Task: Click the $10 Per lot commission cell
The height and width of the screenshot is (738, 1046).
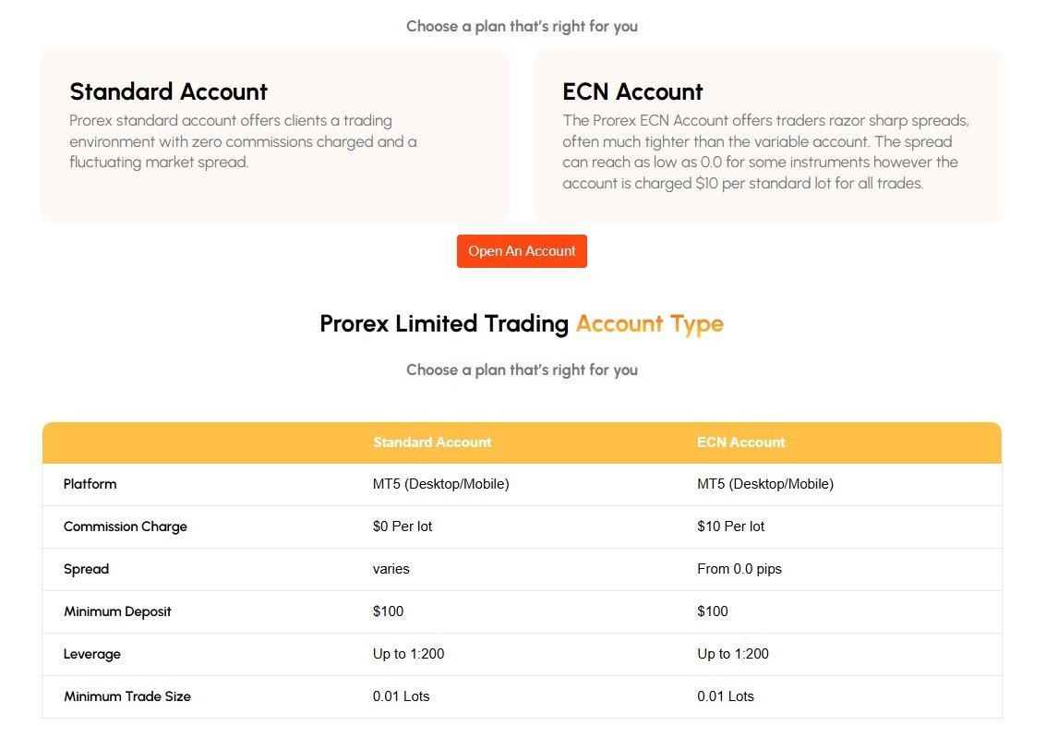Action: [x=730, y=526]
